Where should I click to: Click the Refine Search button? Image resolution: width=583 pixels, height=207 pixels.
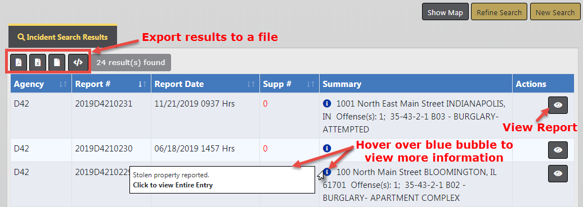(x=499, y=12)
